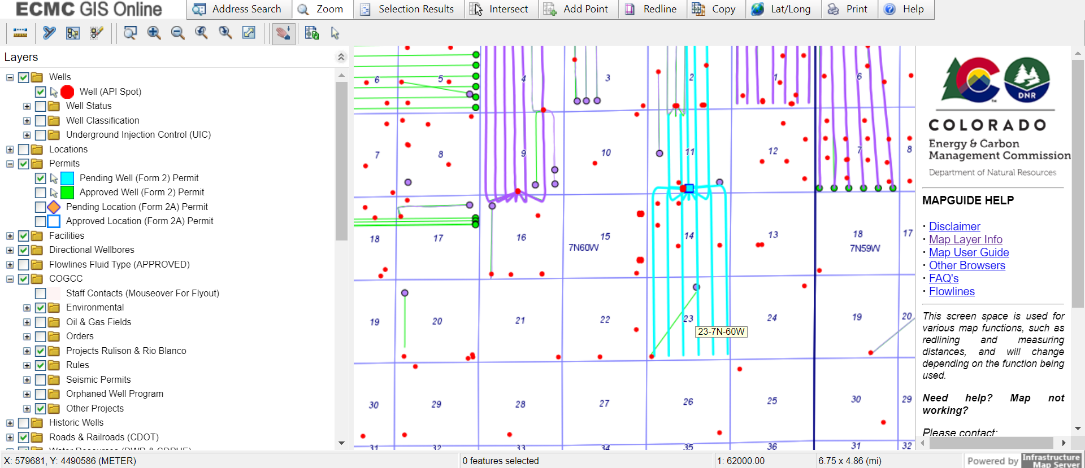This screenshot has height=468, width=1085.
Task: Click the zoom to full extent icon
Action: tap(249, 33)
